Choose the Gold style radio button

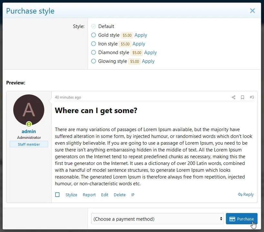tap(94, 35)
